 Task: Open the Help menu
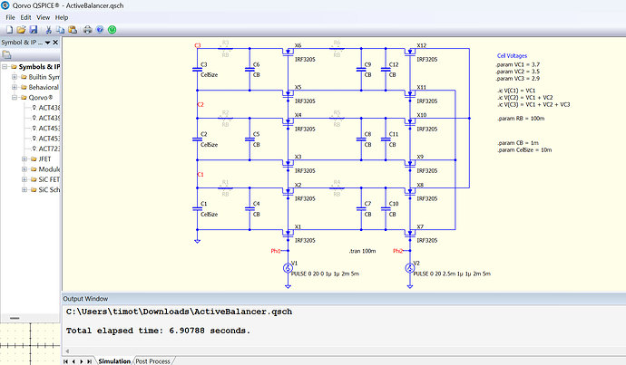[x=62, y=17]
